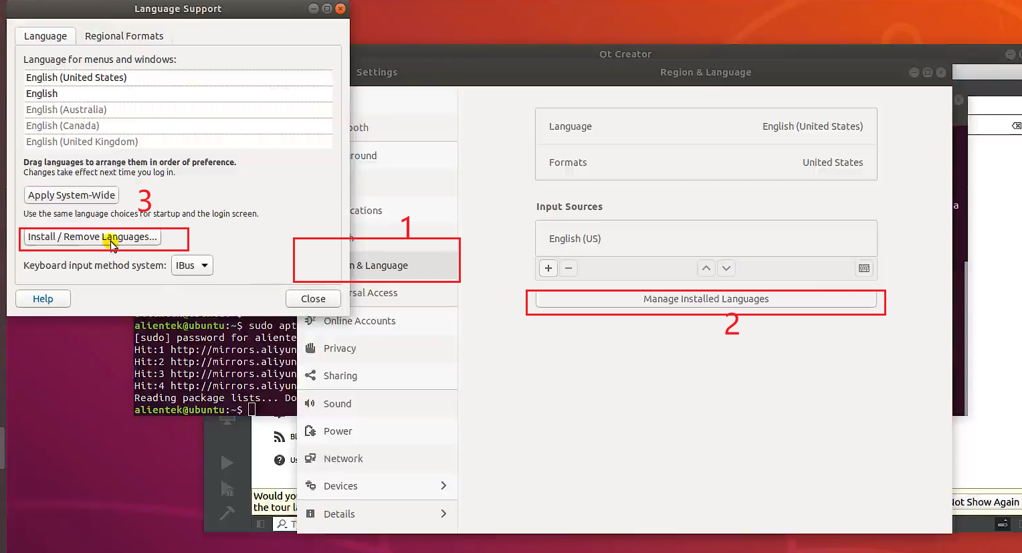Select Region & Language sidebar item

point(404,265)
